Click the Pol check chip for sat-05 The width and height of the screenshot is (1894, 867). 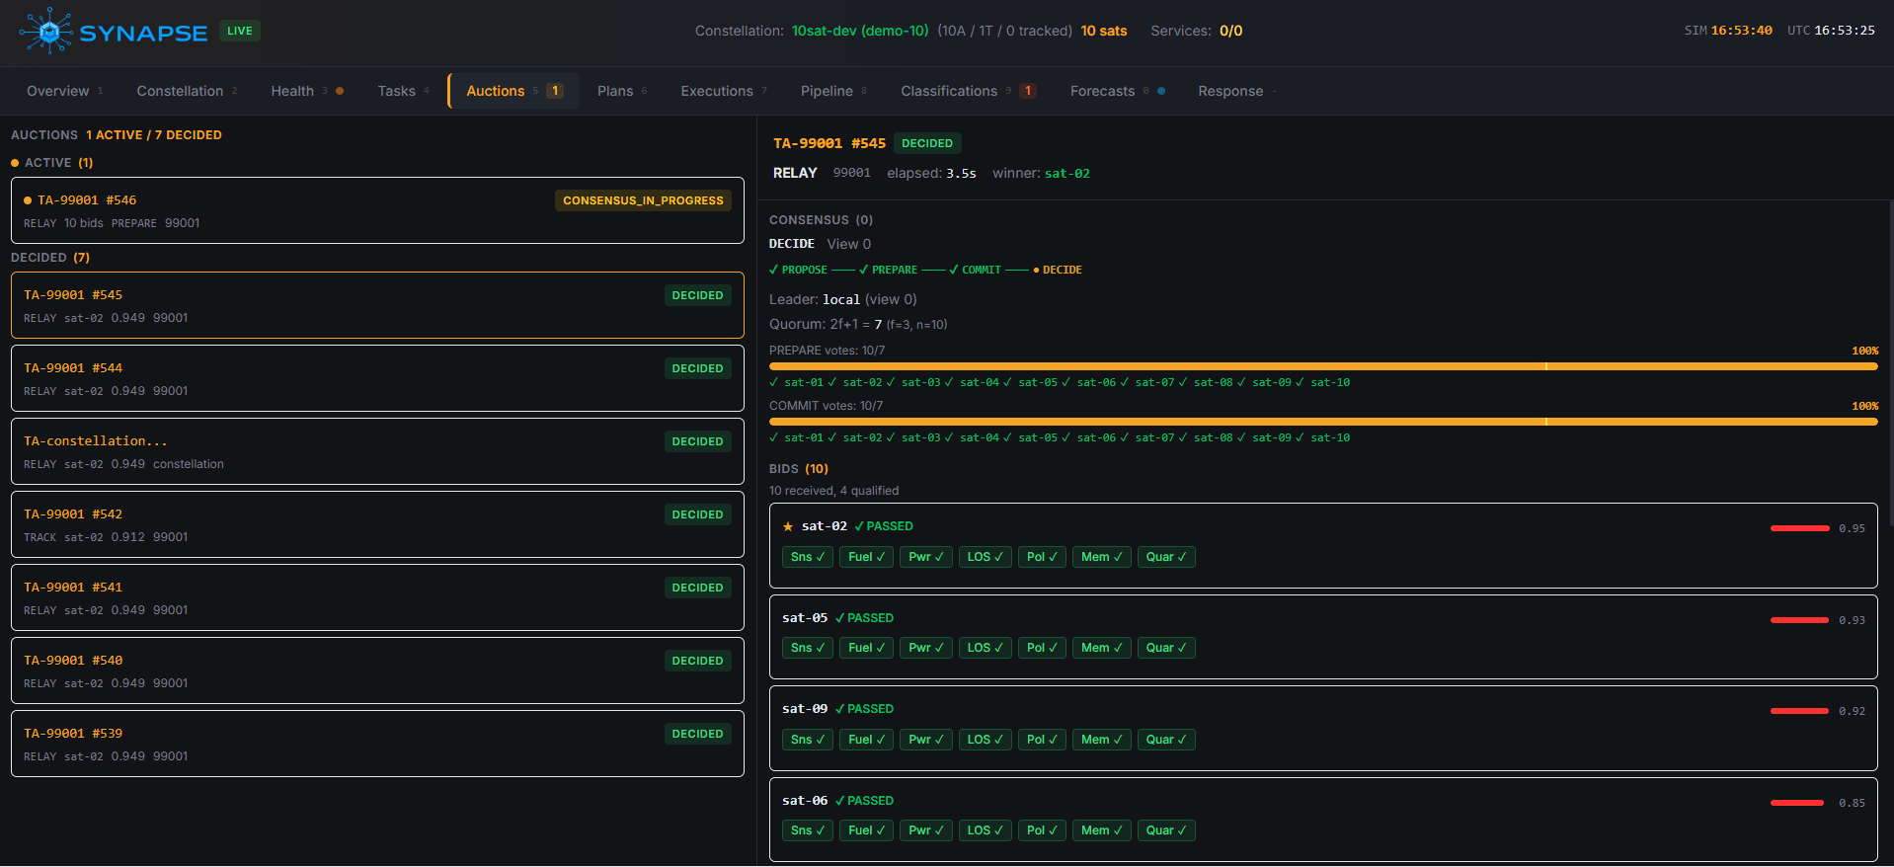1042,648
